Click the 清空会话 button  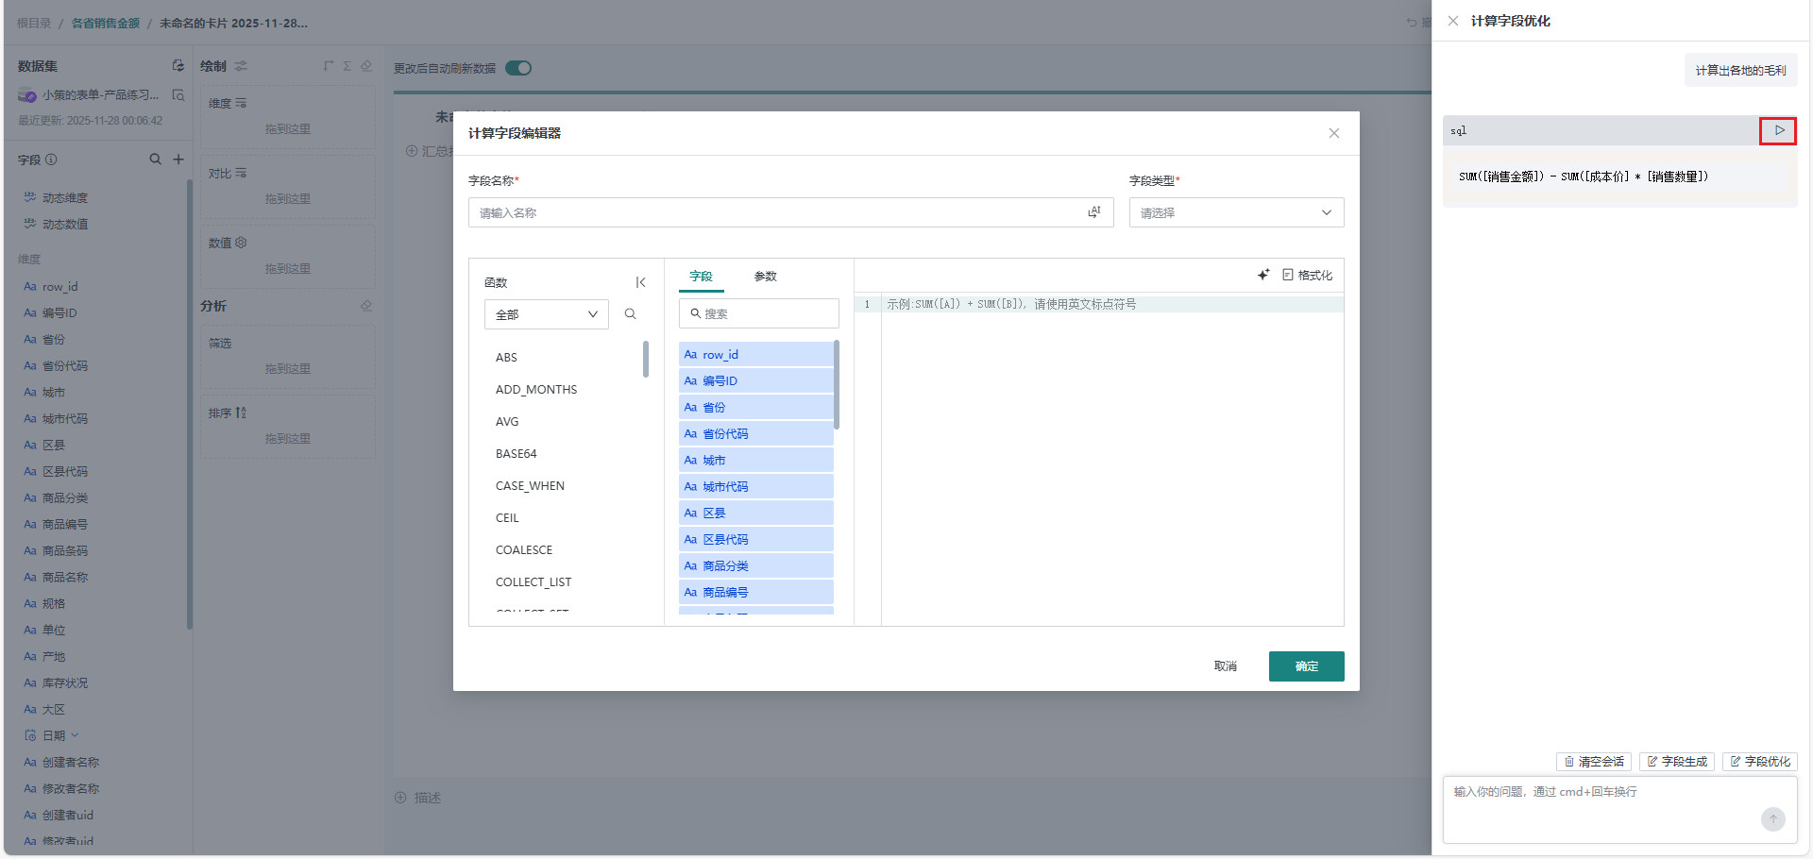point(1593,762)
